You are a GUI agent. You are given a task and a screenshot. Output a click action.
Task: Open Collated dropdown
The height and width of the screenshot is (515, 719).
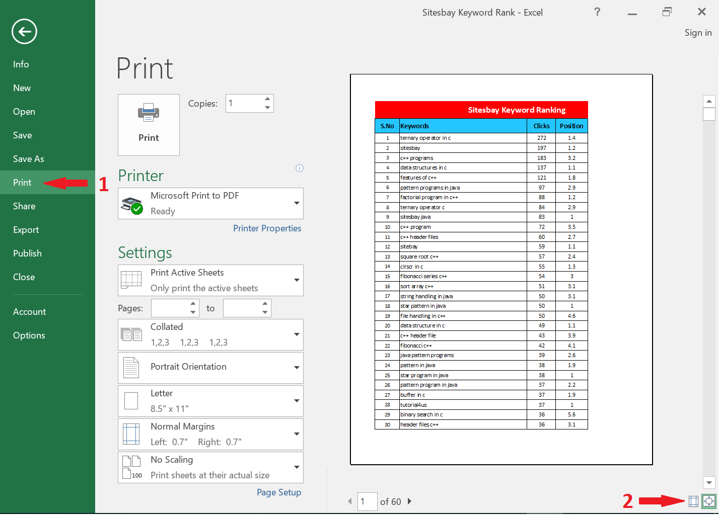click(x=210, y=334)
